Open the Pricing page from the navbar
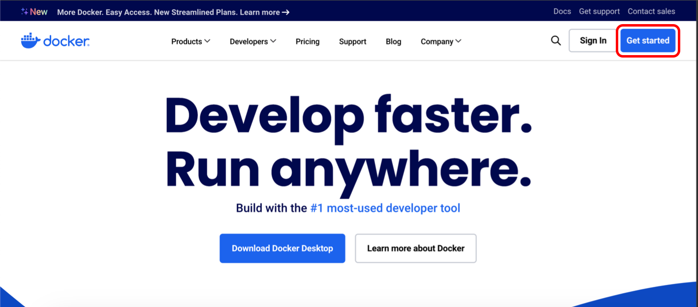 click(307, 42)
